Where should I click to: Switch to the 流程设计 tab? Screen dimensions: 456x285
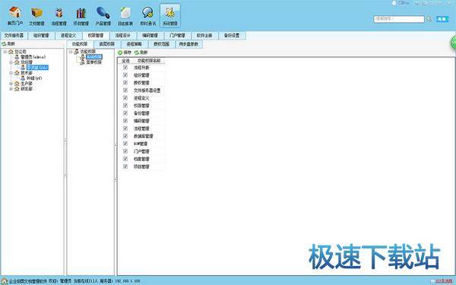coord(122,36)
